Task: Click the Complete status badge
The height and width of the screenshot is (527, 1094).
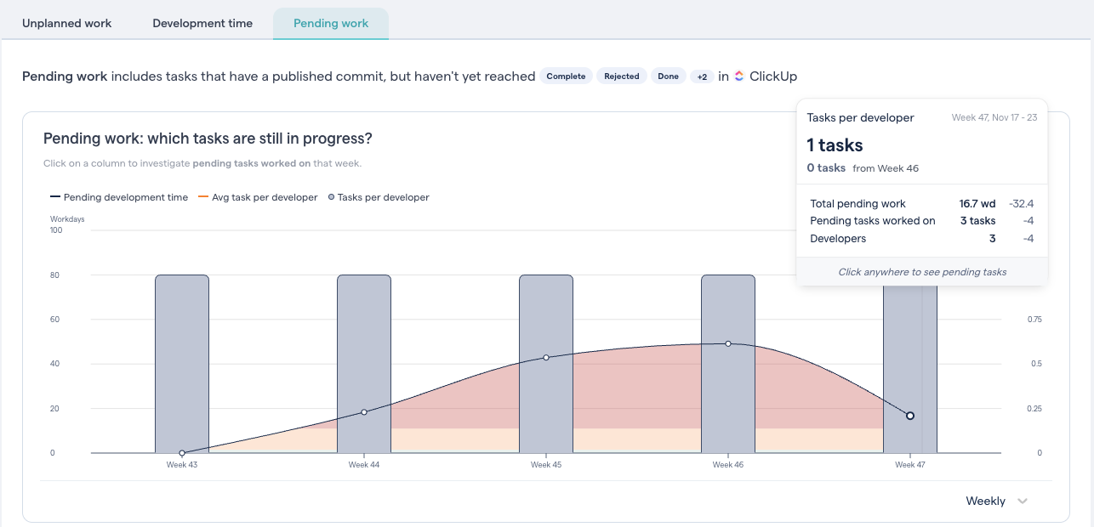Action: (566, 76)
